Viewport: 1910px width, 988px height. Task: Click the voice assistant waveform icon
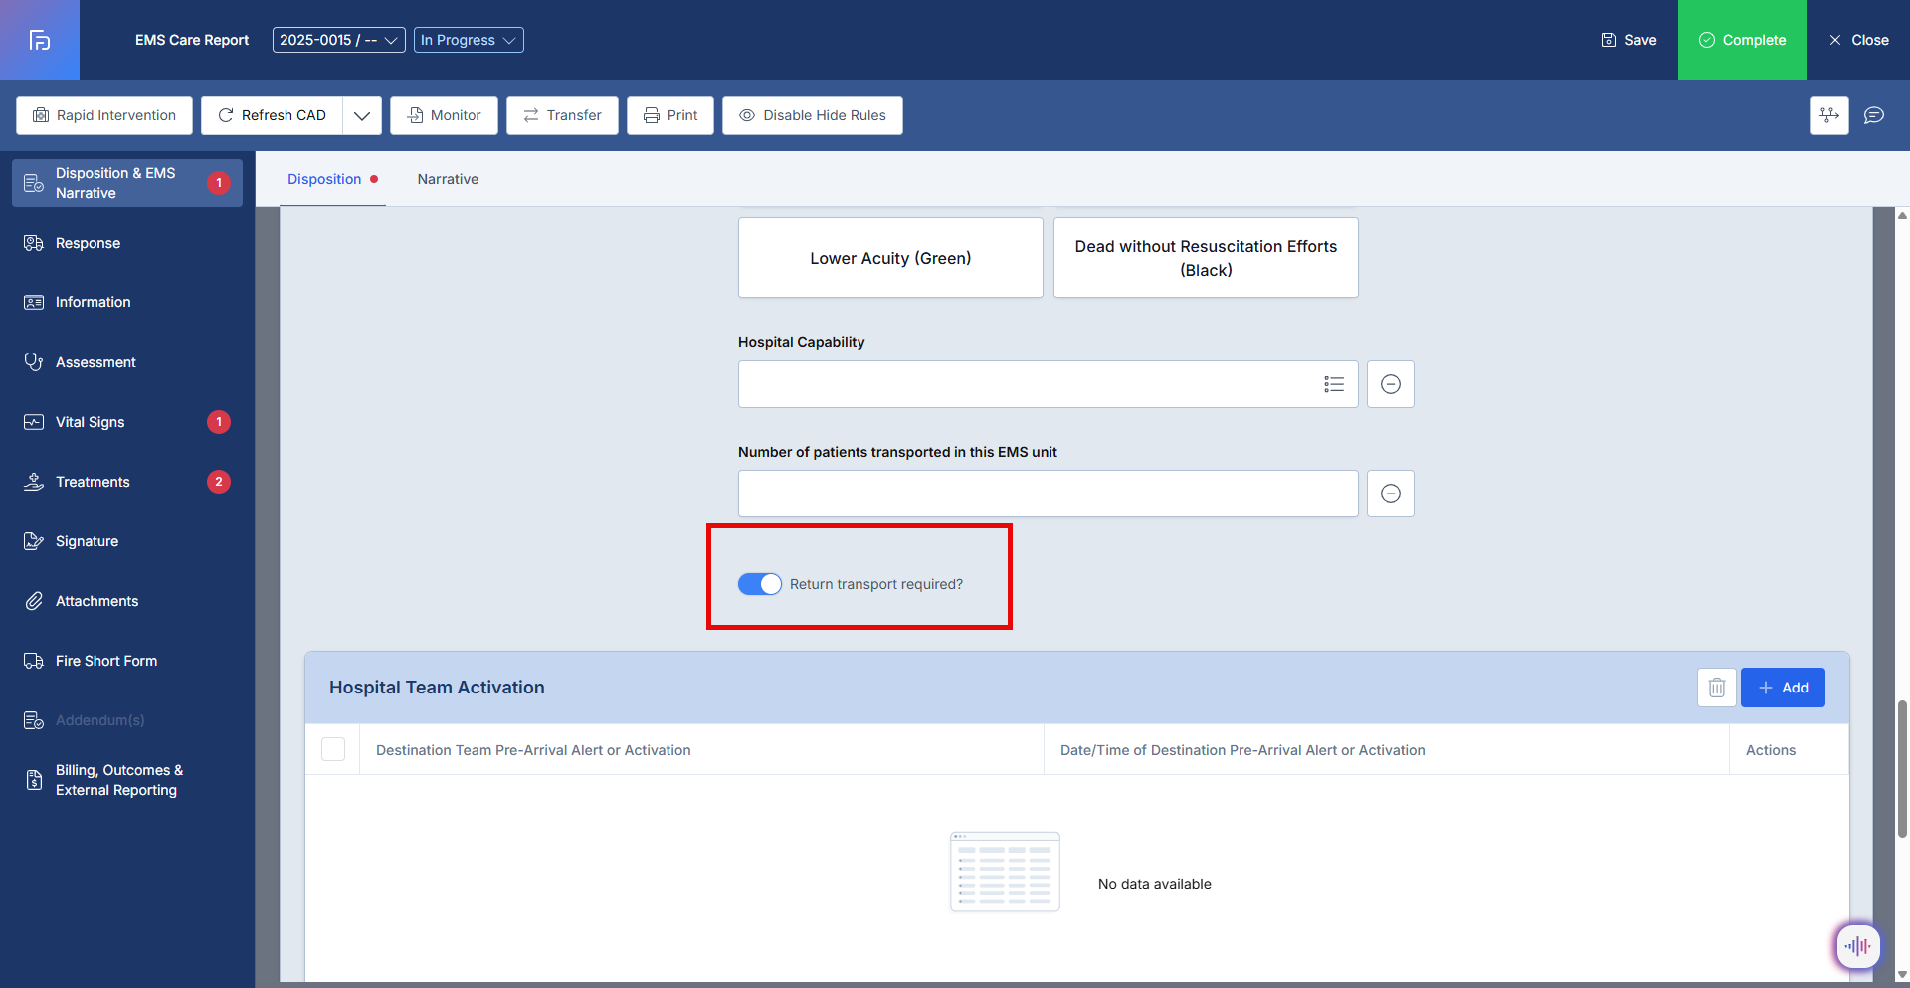click(x=1857, y=946)
